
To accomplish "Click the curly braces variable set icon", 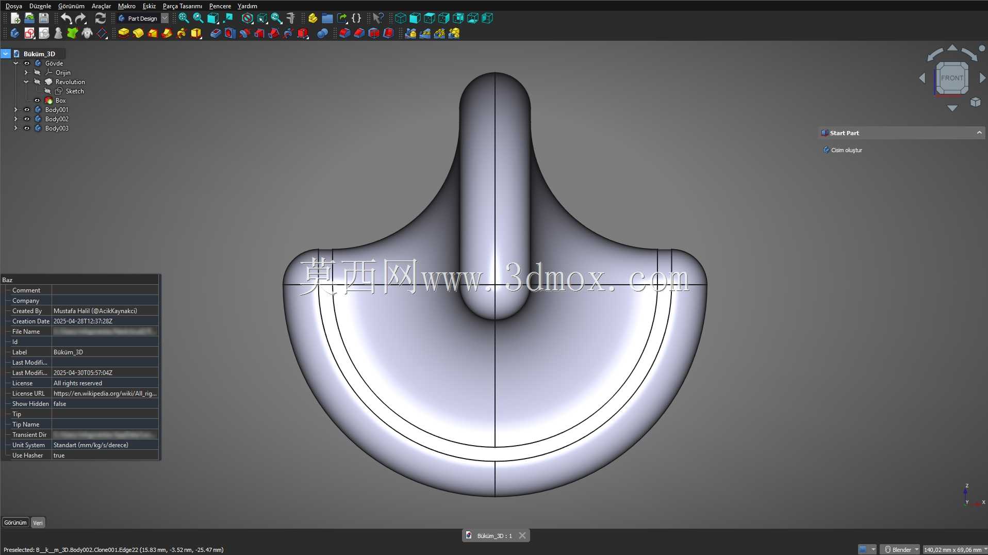I will (356, 19).
